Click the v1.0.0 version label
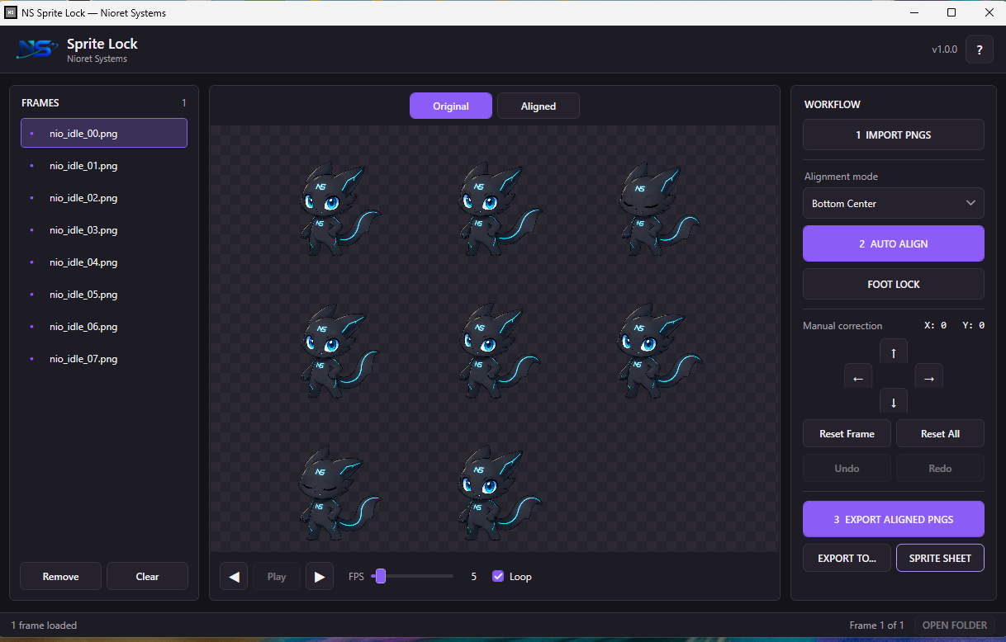This screenshot has height=642, width=1006. click(944, 50)
